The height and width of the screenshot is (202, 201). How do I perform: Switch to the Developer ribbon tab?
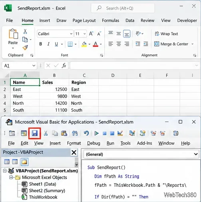pos(187,20)
